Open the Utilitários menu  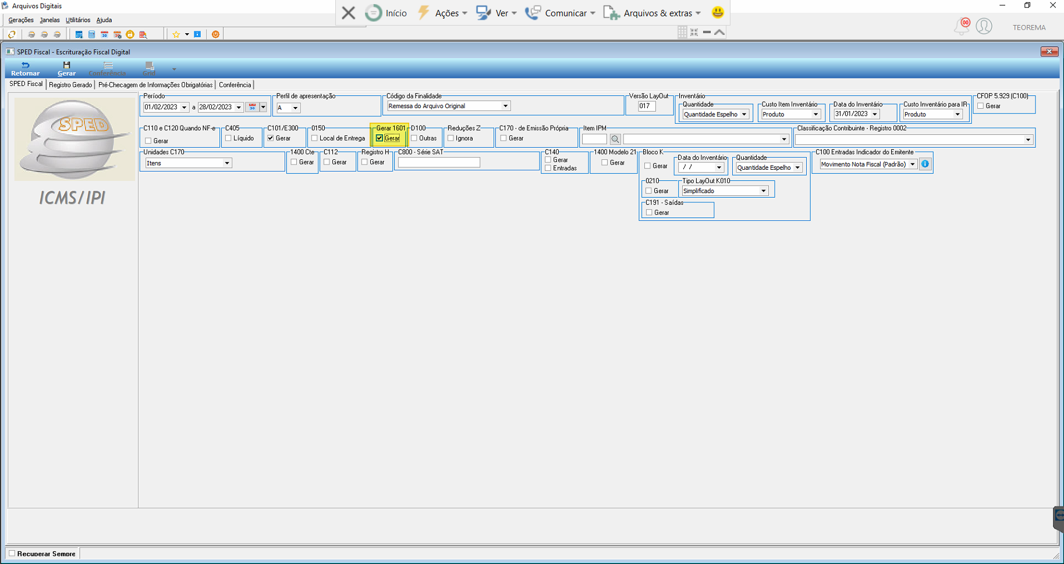[77, 20]
